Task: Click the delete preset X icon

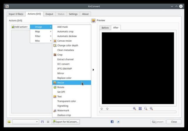Action: coord(48,122)
